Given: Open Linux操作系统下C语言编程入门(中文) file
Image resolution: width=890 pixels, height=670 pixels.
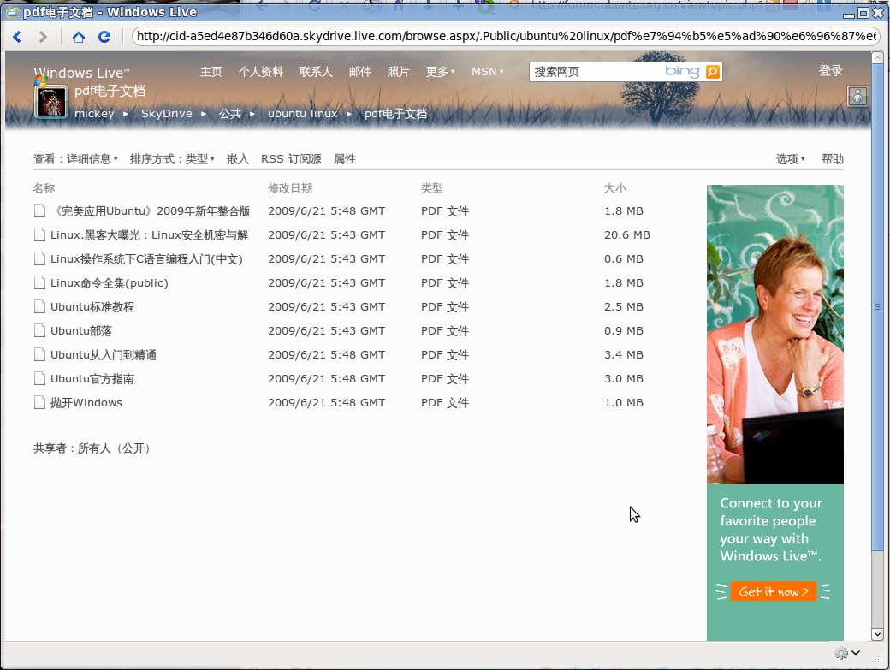Looking at the screenshot, I should (146, 258).
